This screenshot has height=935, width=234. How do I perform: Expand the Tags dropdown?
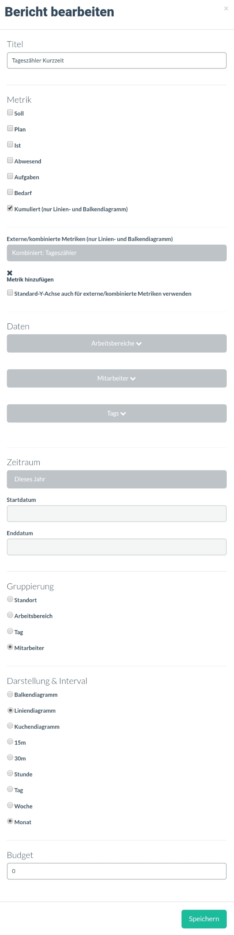coord(117,413)
